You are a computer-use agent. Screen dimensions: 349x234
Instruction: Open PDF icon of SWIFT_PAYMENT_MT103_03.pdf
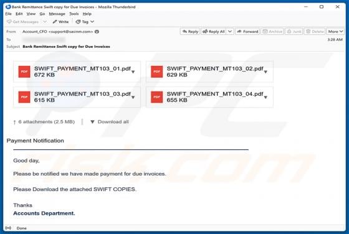tap(24, 97)
